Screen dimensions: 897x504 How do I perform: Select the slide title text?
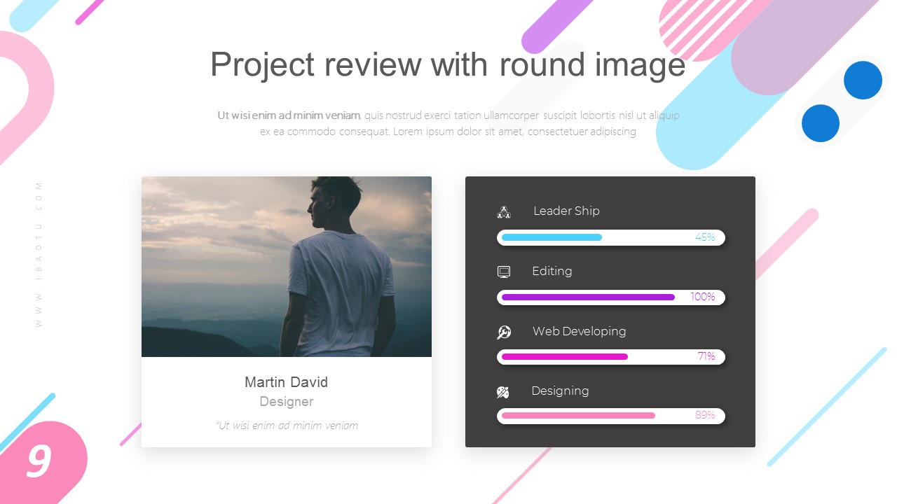[x=448, y=64]
